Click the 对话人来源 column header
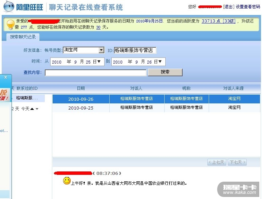 point(233,88)
